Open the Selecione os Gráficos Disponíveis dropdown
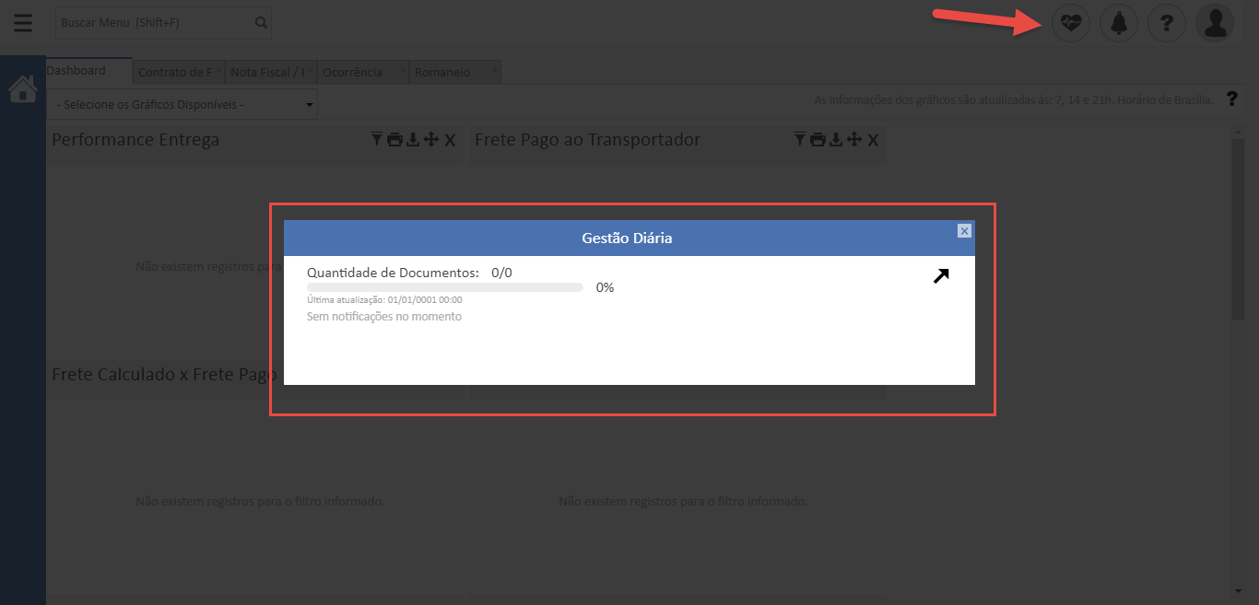Viewport: 1259px width, 605px height. coord(182,105)
